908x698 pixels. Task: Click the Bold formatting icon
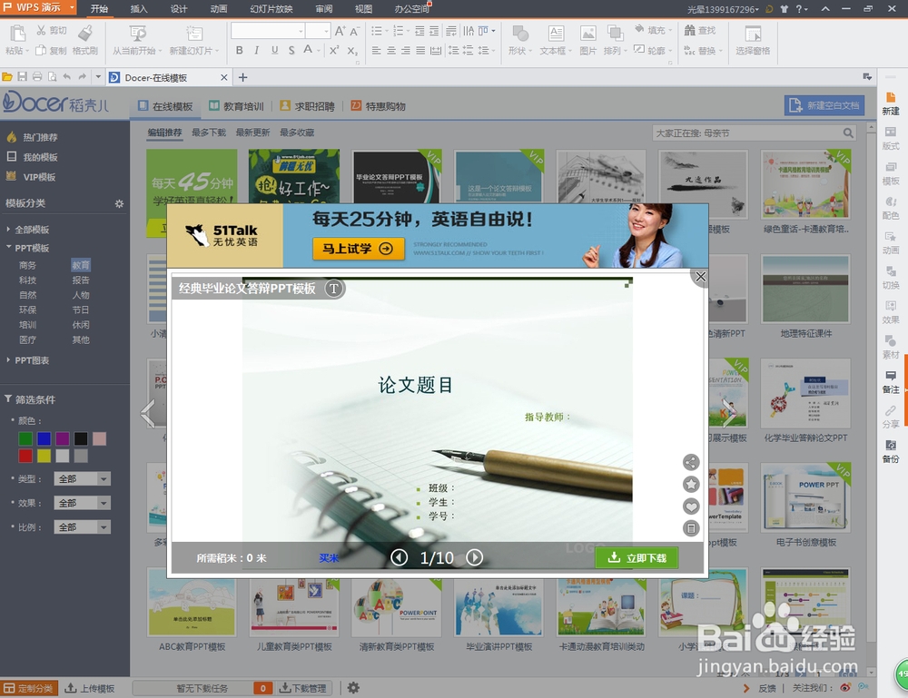239,50
